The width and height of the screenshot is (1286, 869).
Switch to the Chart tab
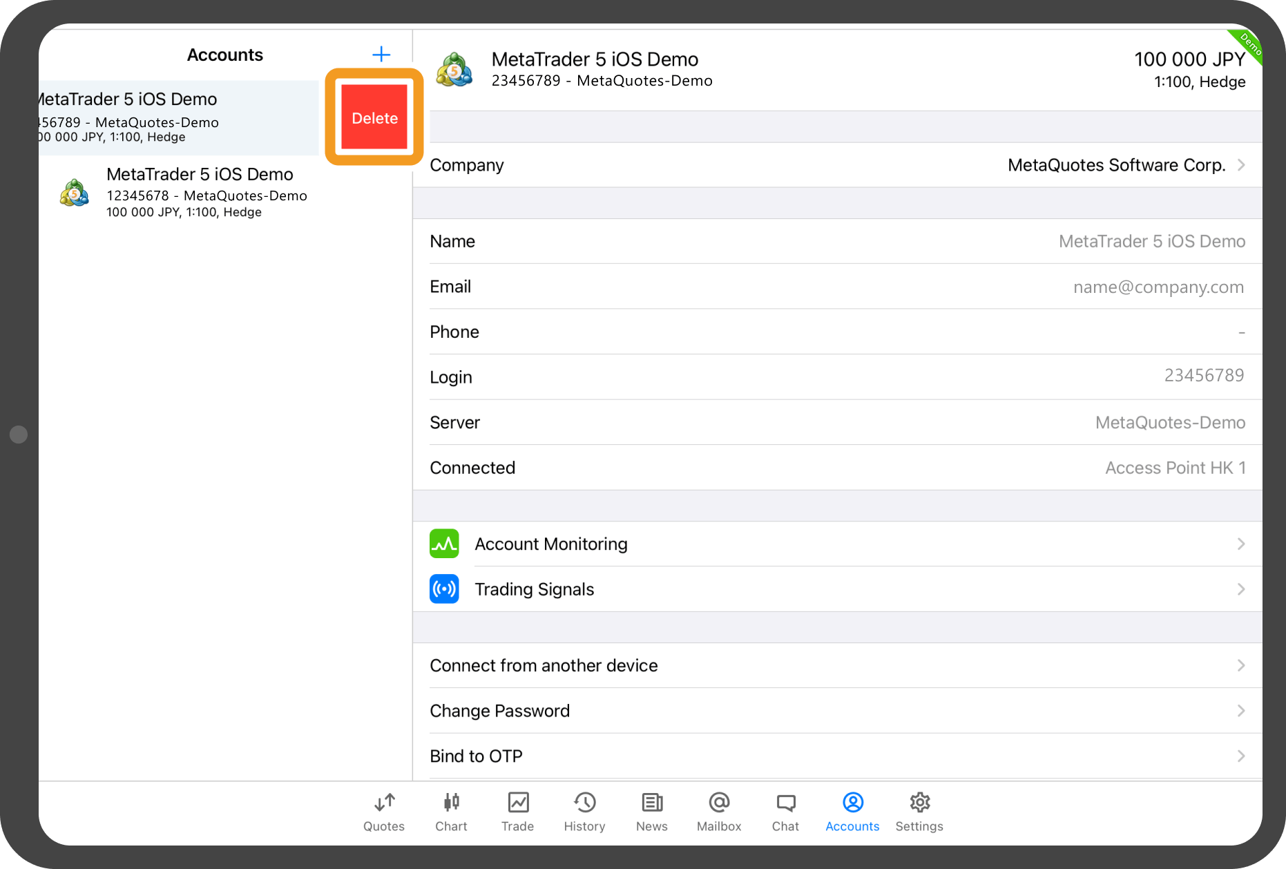[451, 812]
